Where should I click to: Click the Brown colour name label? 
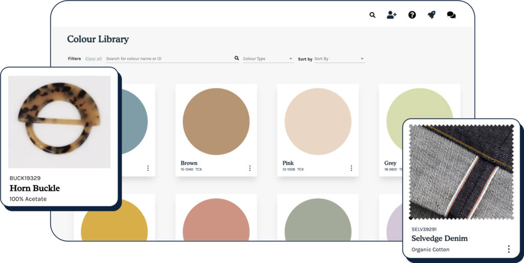coord(189,163)
